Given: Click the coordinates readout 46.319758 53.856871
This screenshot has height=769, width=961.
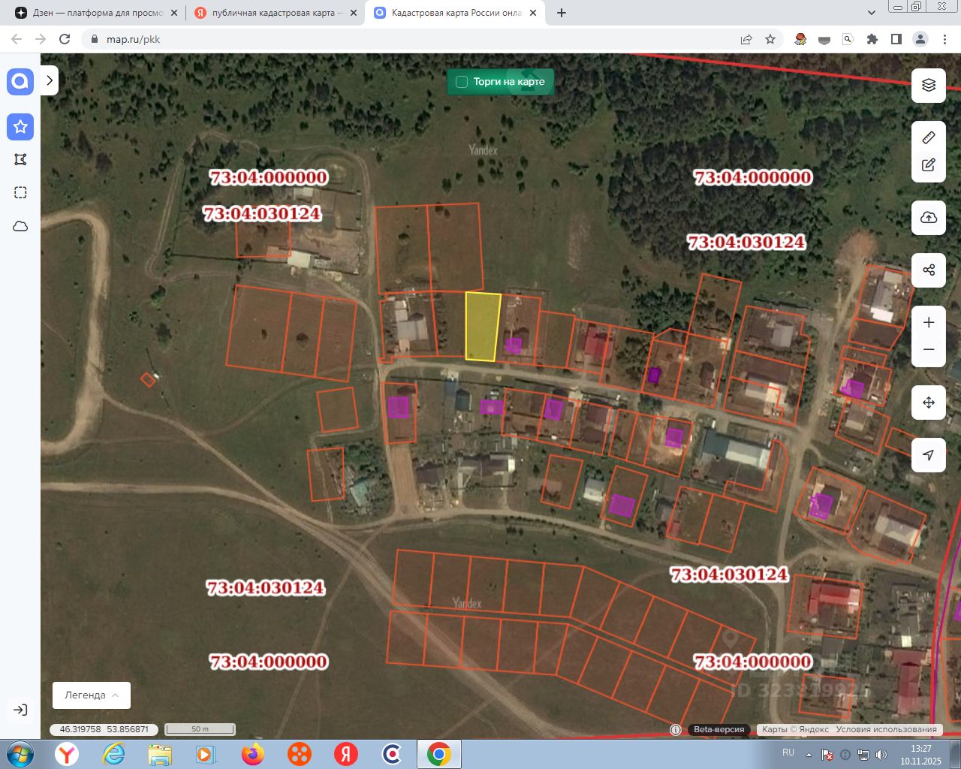Looking at the screenshot, I should (104, 729).
